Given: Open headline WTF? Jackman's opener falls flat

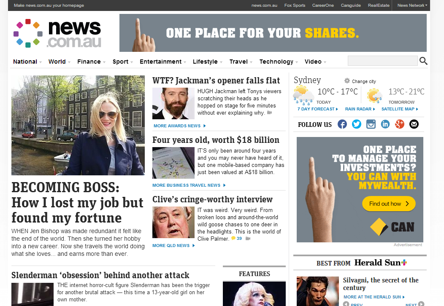Looking at the screenshot, I should pos(216,81).
